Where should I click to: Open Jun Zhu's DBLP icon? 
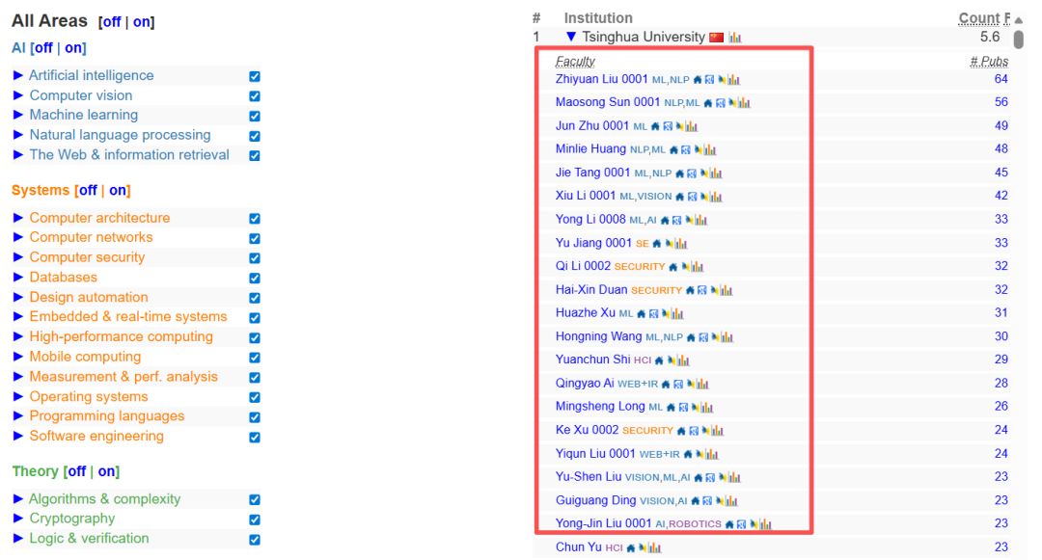coord(680,126)
